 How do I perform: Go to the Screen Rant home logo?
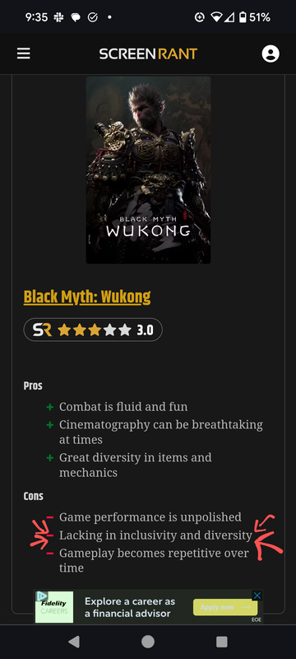point(148,54)
